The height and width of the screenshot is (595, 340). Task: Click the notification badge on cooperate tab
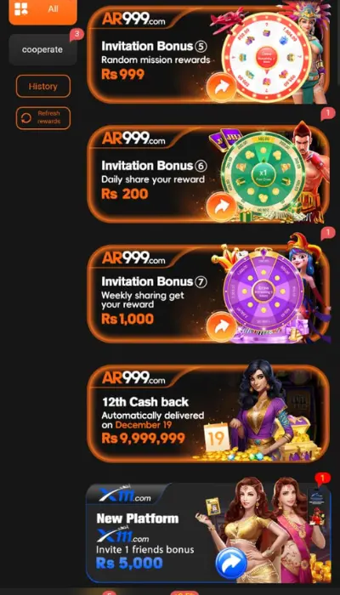(77, 35)
